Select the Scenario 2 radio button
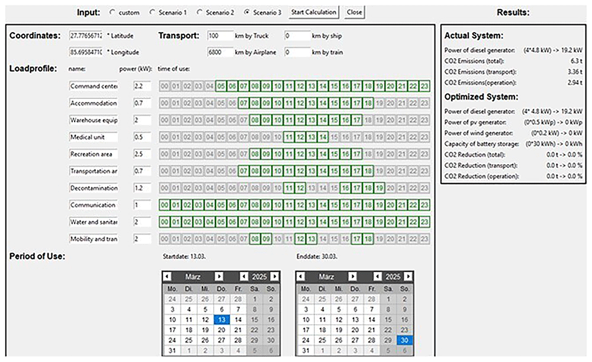This screenshot has width=592, height=362. pyautogui.click(x=200, y=12)
